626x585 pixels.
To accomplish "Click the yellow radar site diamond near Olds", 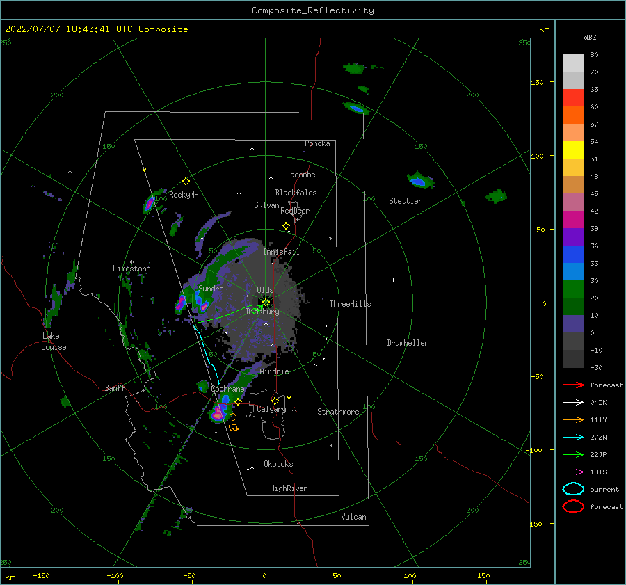I will pyautogui.click(x=266, y=303).
